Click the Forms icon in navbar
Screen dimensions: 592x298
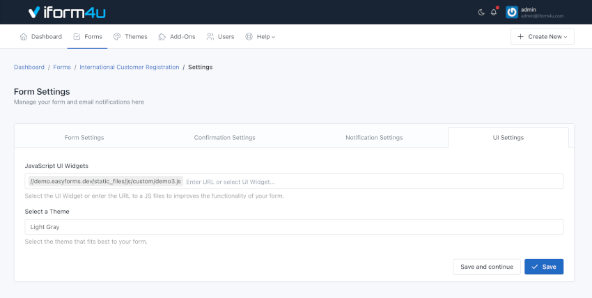tap(77, 36)
